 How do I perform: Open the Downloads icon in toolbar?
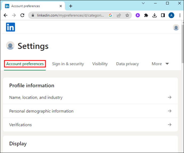click(155, 15)
